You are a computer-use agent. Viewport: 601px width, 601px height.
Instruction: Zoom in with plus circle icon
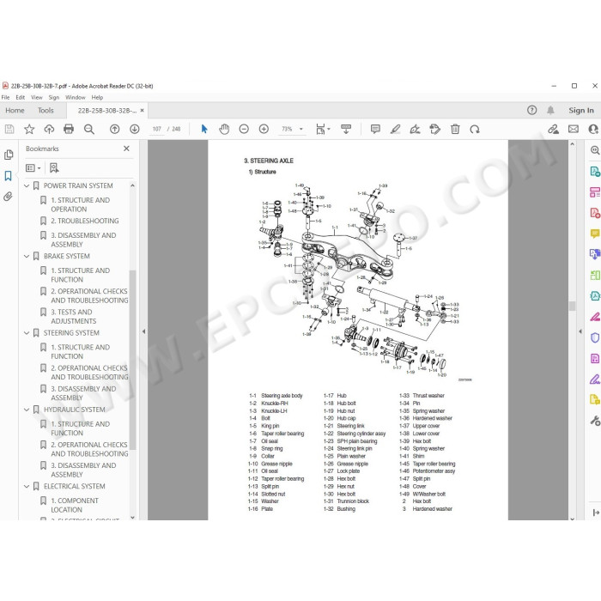click(264, 129)
